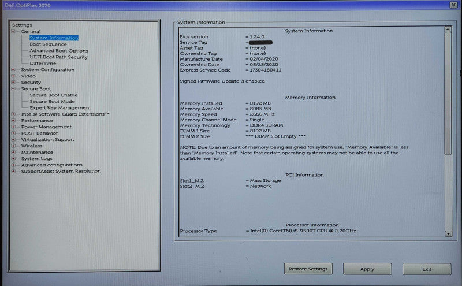Open Secure Boot Enable setting
Image resolution: width=462 pixels, height=286 pixels.
(54, 95)
